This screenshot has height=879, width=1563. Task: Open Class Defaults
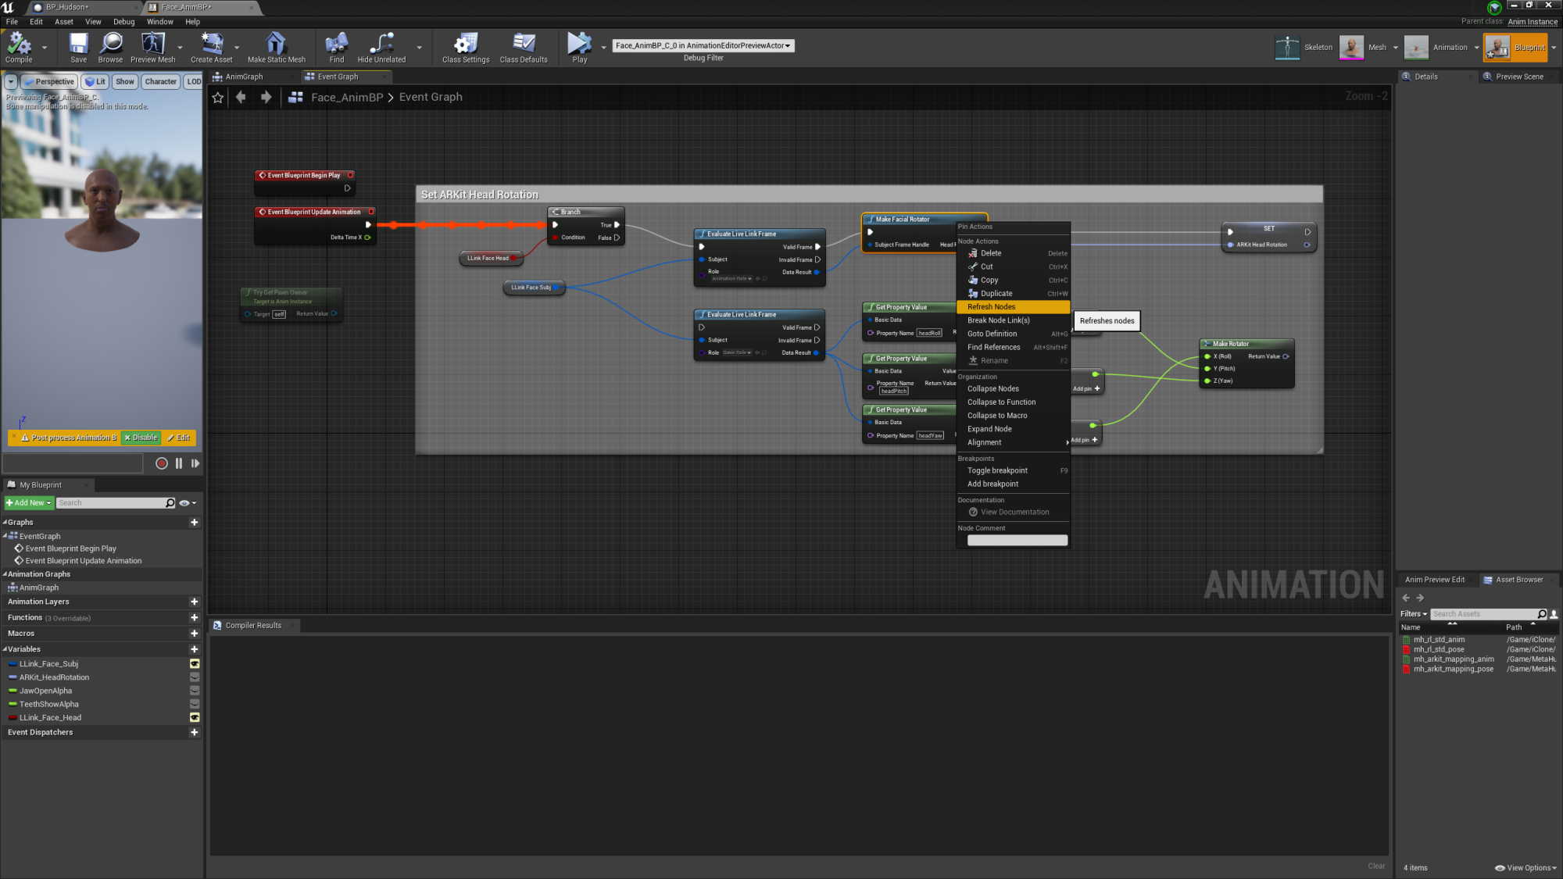[x=524, y=47]
